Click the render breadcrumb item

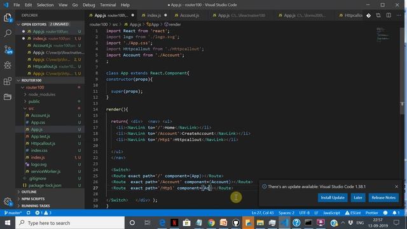click(172, 24)
